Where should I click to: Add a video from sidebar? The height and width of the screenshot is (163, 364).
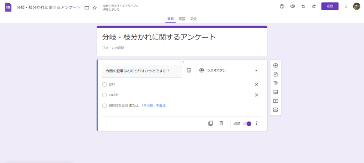[x=275, y=101]
